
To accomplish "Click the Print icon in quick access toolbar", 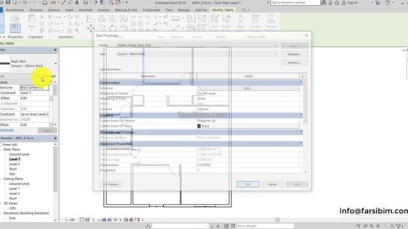I will [x=45, y=3].
